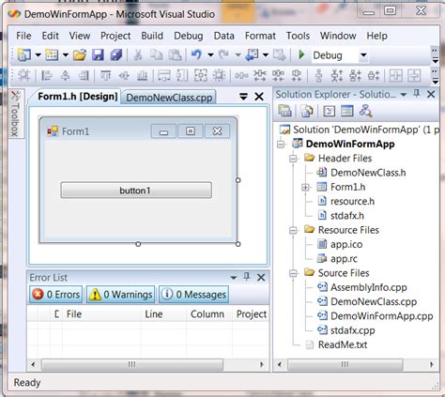This screenshot has height=397, width=445.
Task: Toggle the 0 Warnings filter button
Action: pyautogui.click(x=120, y=295)
